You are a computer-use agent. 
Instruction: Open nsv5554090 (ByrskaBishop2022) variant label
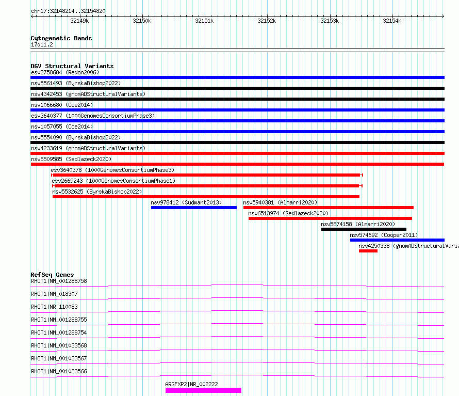[x=76, y=137]
